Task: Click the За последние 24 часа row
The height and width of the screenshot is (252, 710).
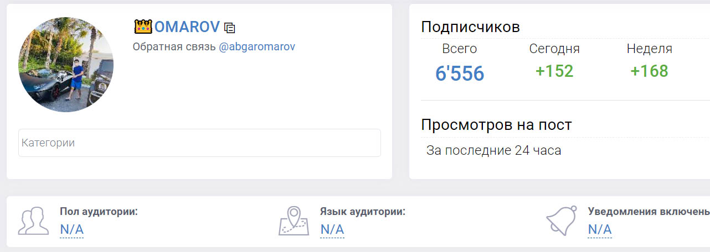Action: (x=493, y=150)
